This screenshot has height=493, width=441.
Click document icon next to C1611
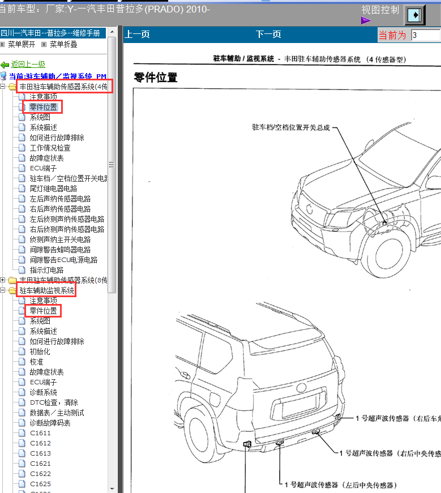point(22,433)
